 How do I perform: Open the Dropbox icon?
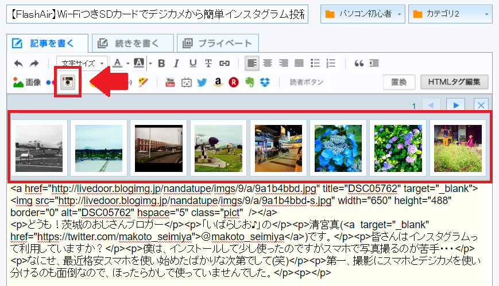coord(265,83)
